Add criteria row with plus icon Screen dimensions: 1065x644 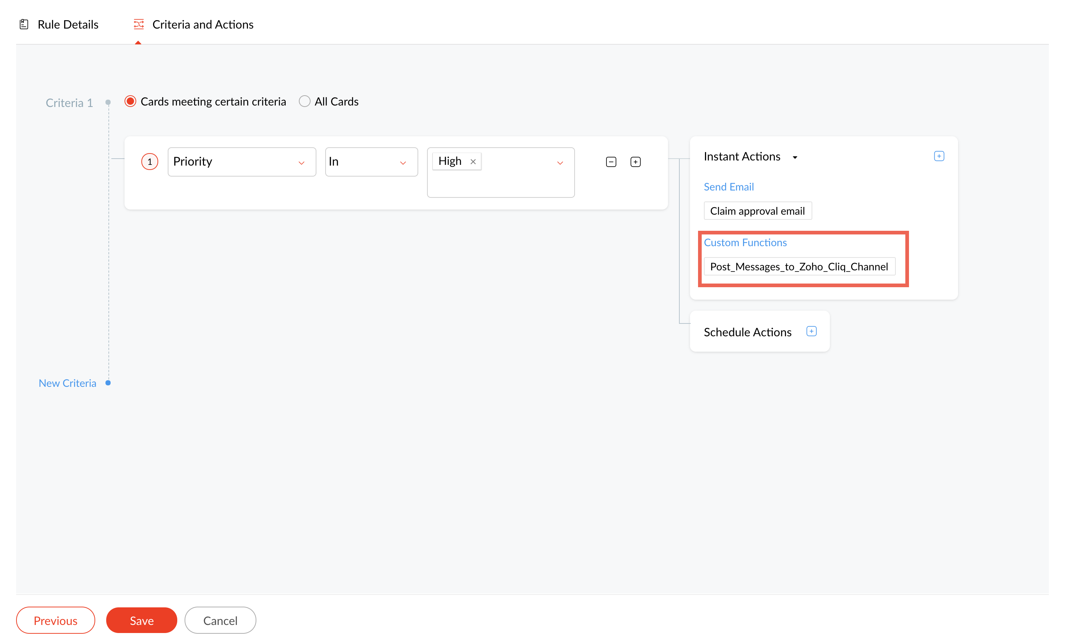635,162
